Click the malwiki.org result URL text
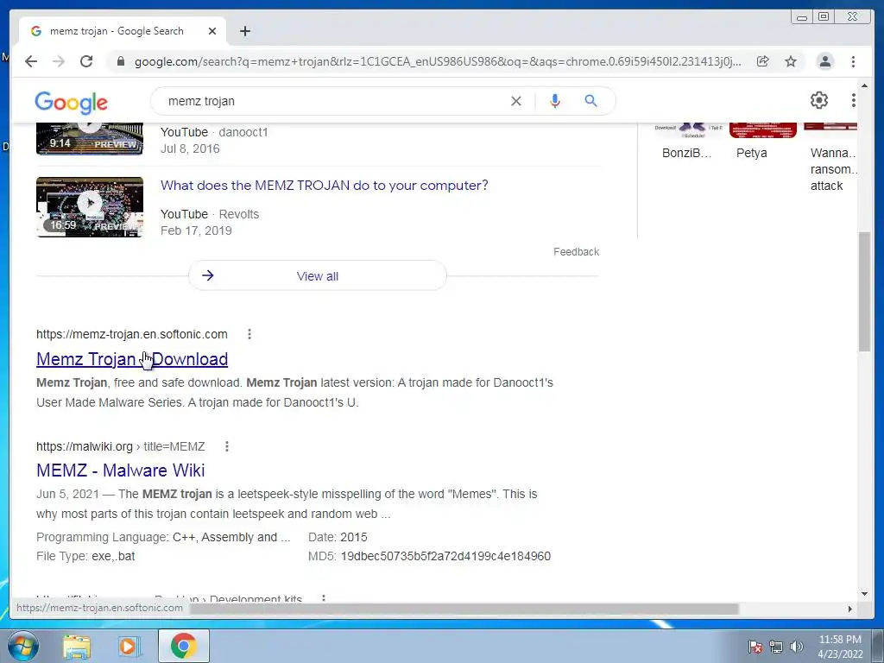 pyautogui.click(x=121, y=446)
